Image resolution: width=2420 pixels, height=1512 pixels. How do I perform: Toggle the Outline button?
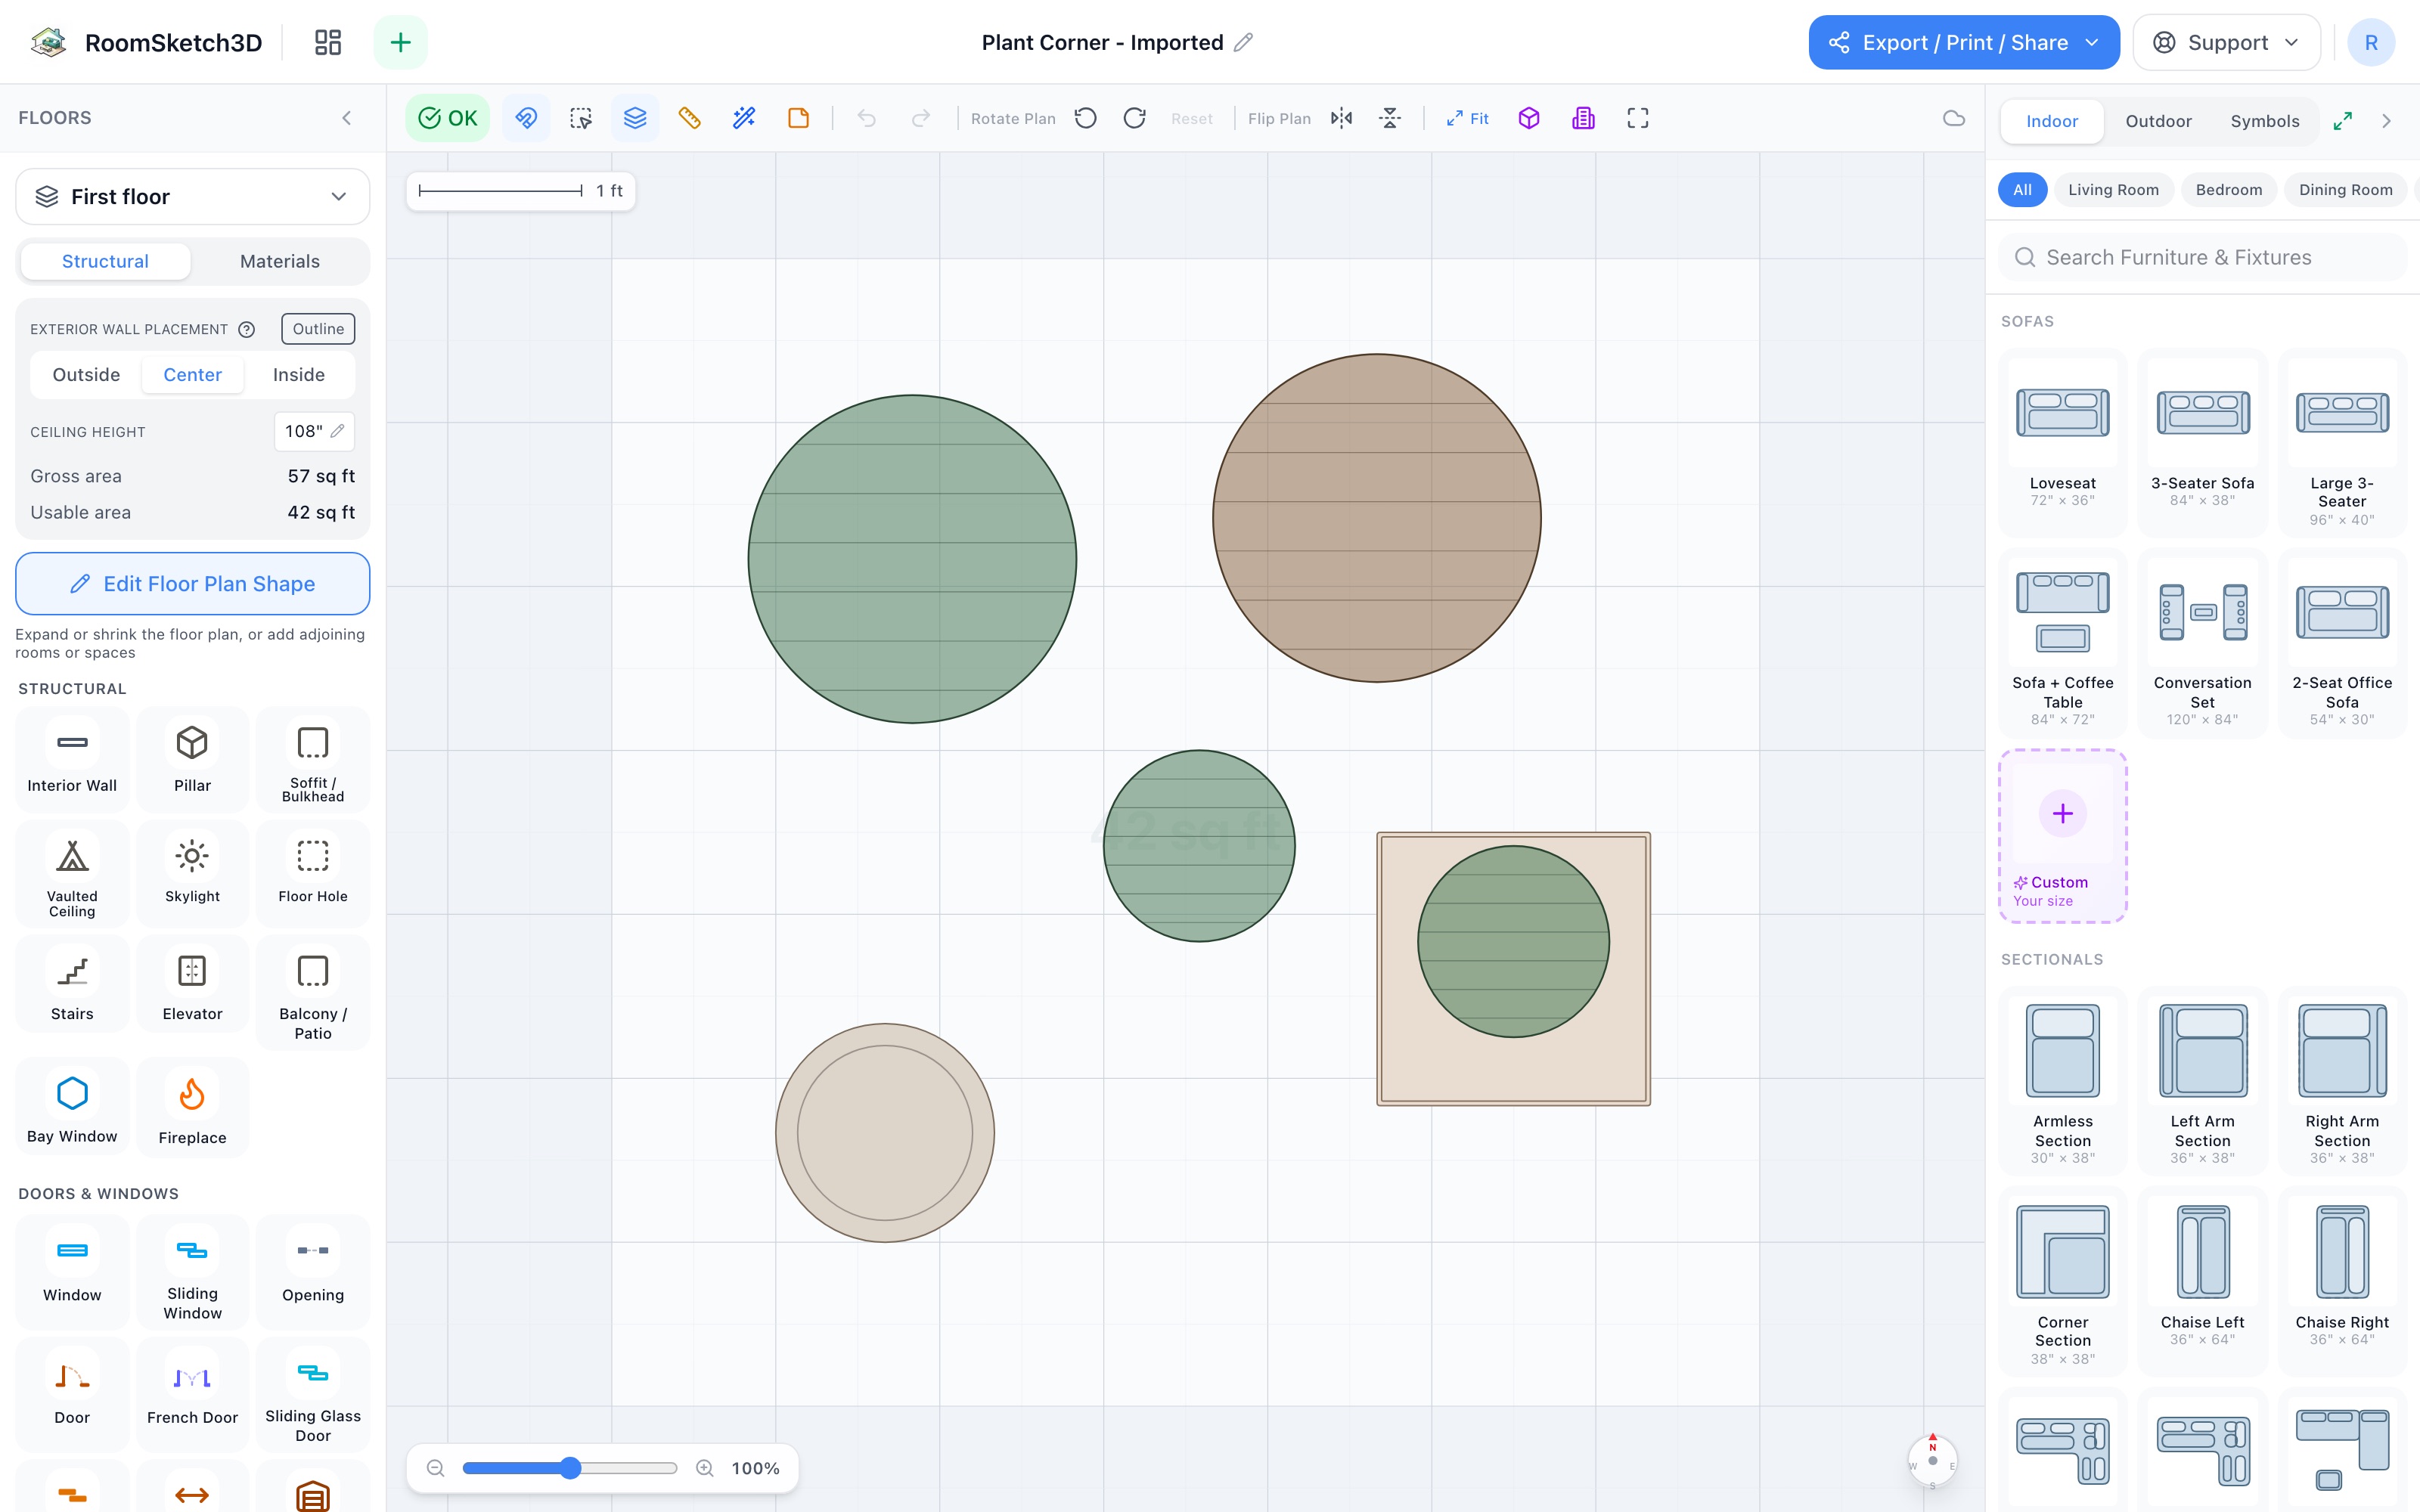[x=318, y=329]
